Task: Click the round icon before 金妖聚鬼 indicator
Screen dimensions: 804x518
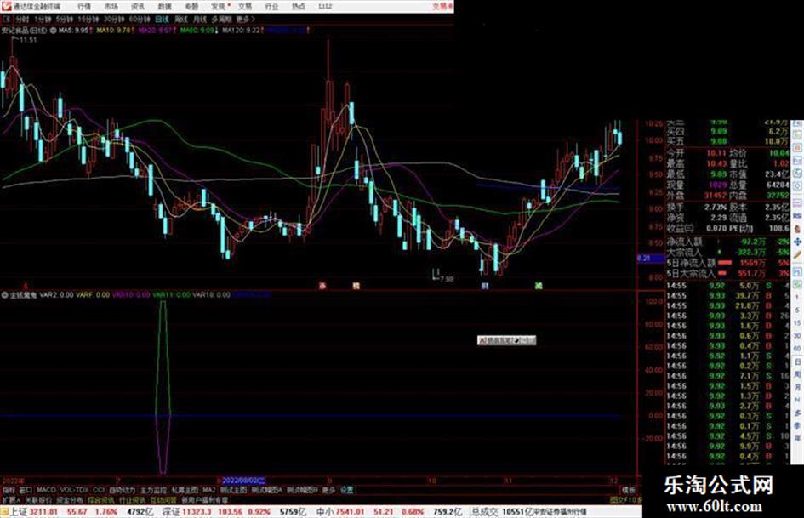Action: (4, 295)
